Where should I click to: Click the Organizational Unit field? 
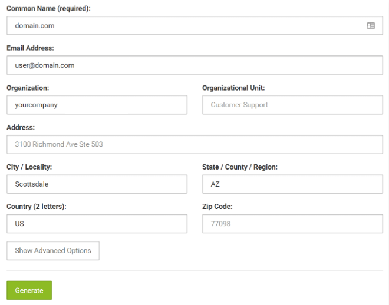(292, 105)
